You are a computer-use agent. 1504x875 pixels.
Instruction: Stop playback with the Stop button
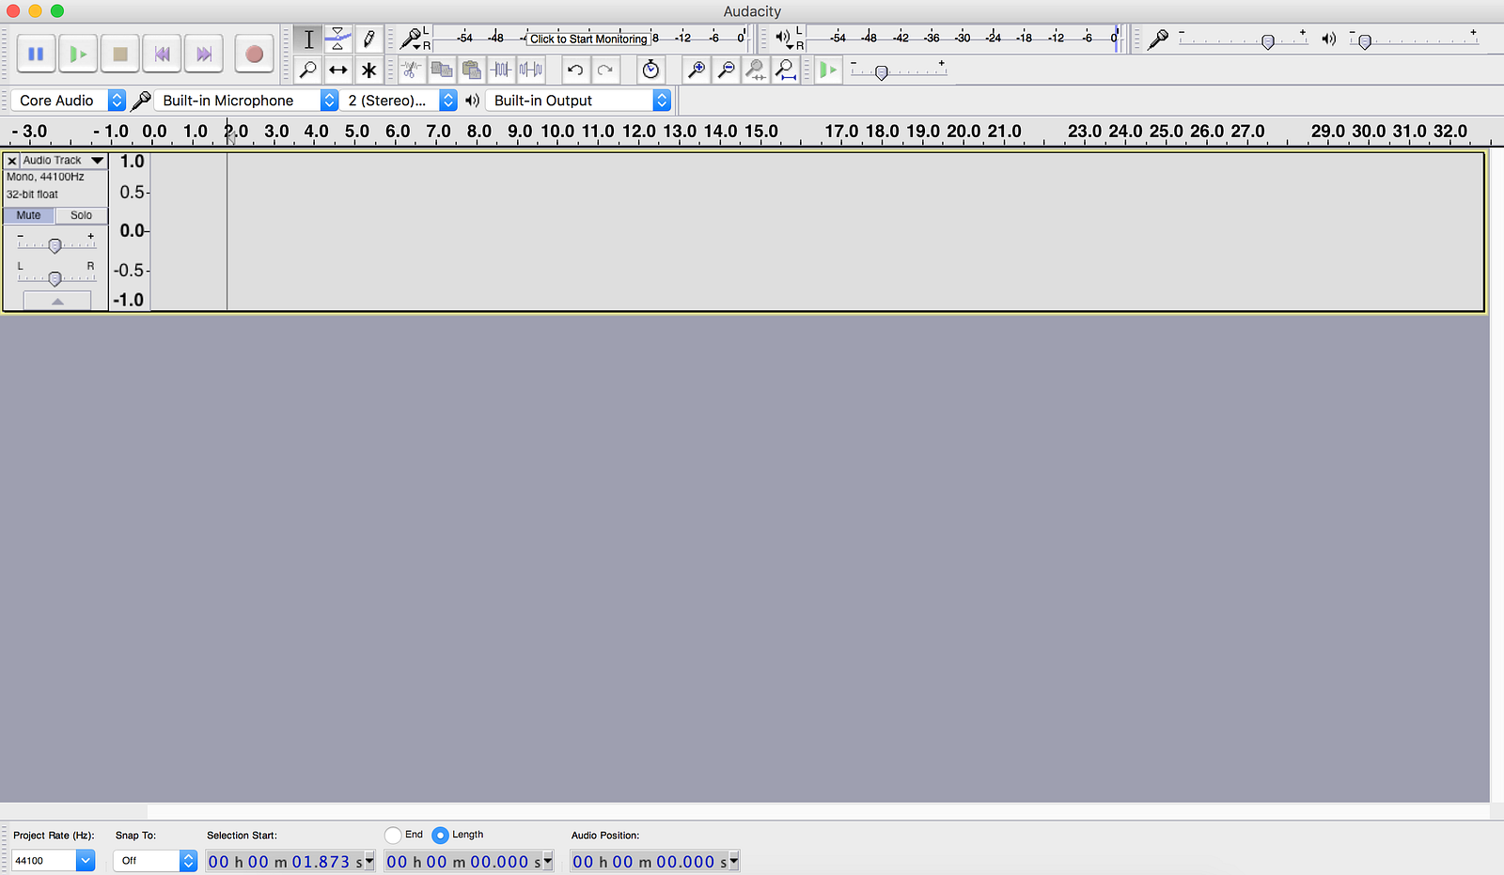pos(120,54)
